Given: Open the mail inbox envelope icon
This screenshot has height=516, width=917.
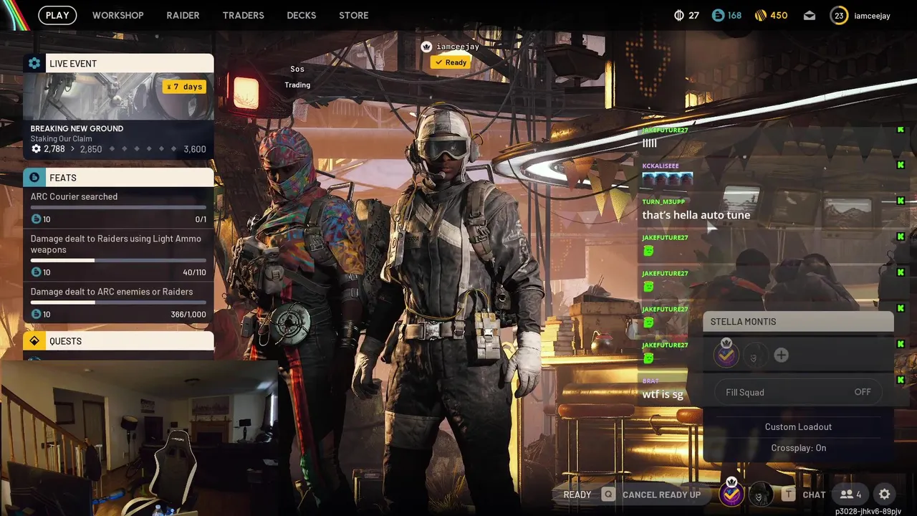Looking at the screenshot, I should 809,15.
